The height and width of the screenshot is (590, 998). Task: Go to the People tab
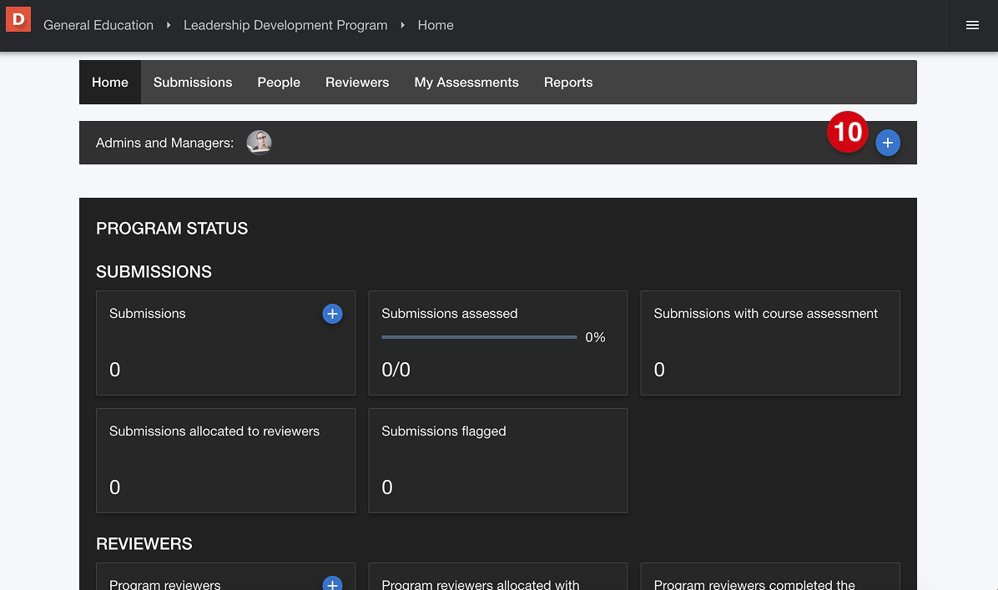click(x=279, y=82)
